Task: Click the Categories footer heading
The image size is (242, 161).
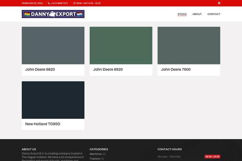Action: 99,149
